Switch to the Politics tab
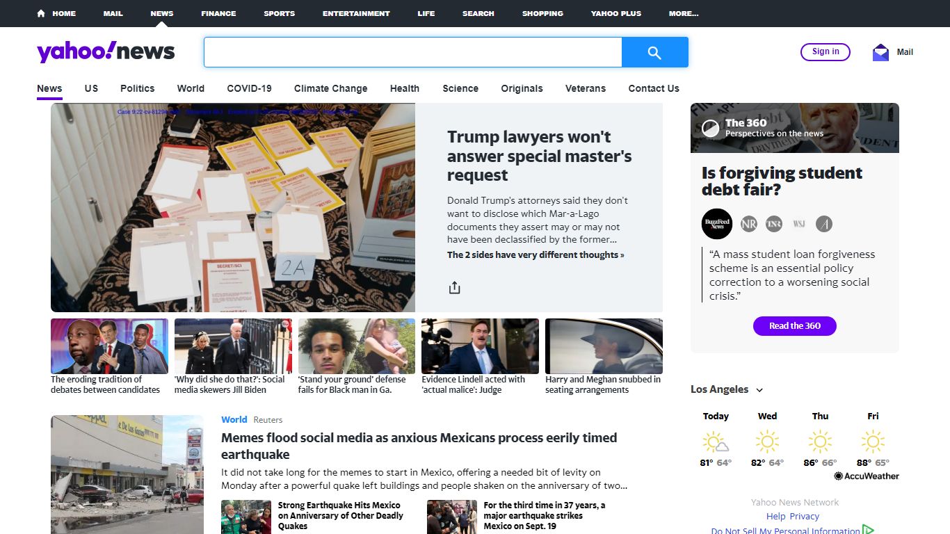This screenshot has width=950, height=534. pos(137,88)
